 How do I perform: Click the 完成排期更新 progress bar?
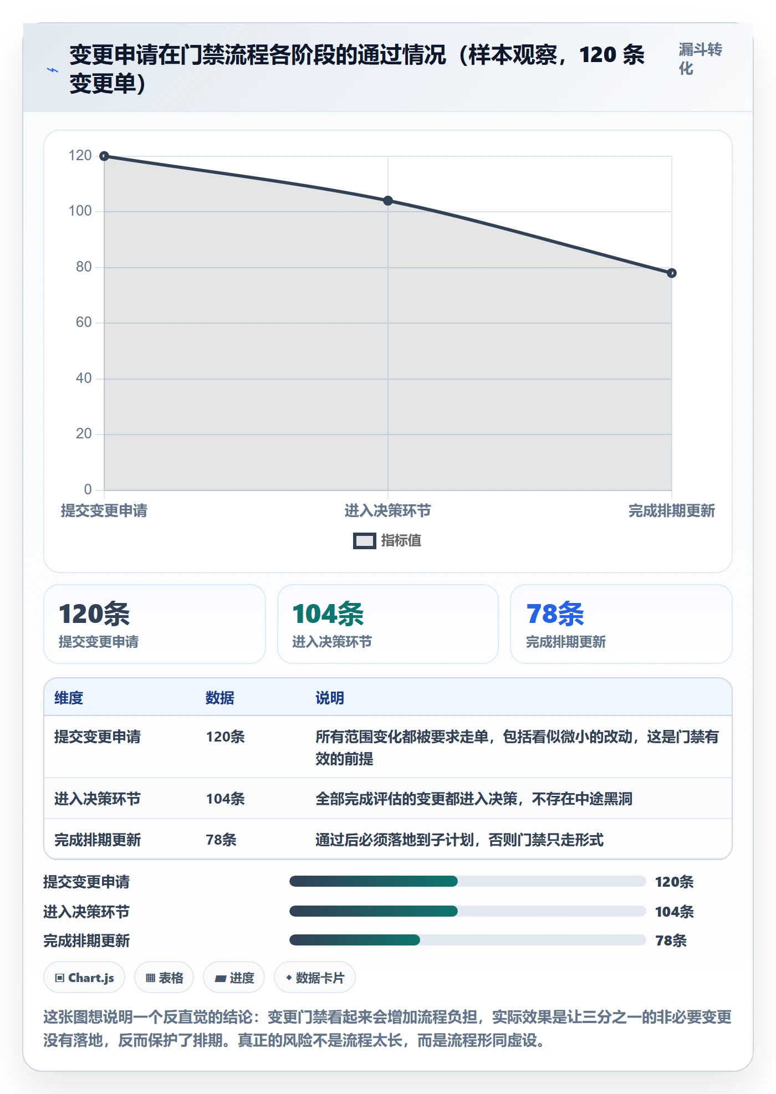click(467, 940)
